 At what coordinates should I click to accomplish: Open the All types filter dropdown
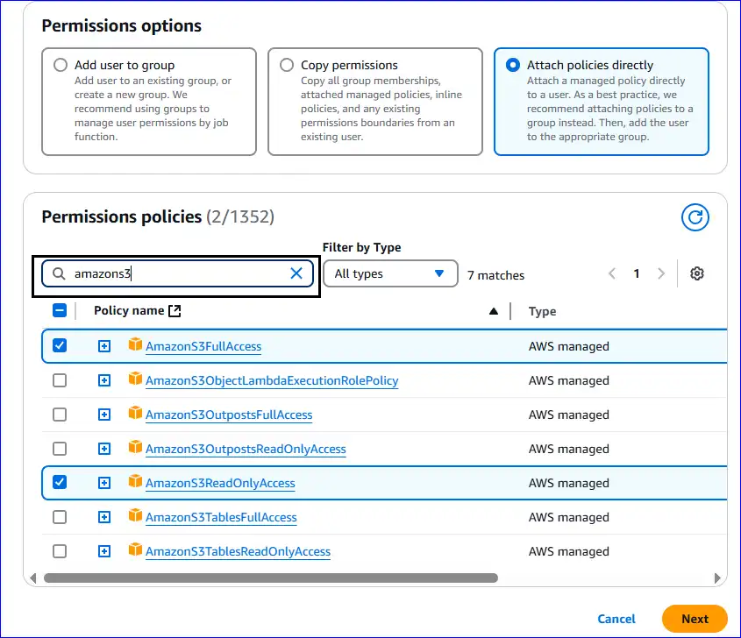pyautogui.click(x=390, y=273)
